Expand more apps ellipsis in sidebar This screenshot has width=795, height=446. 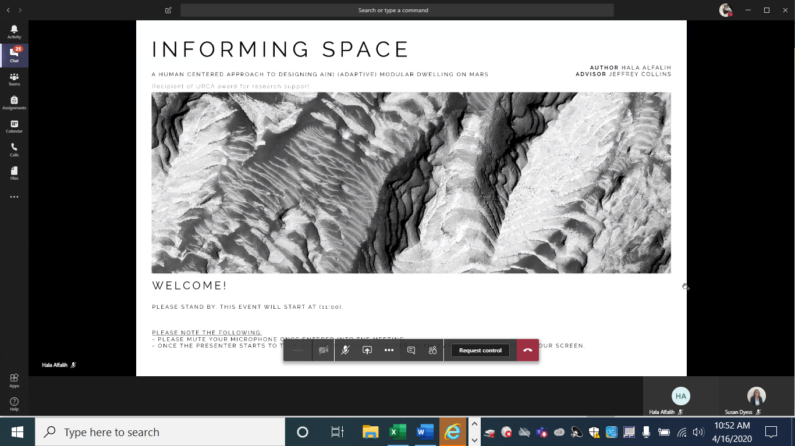(x=14, y=197)
